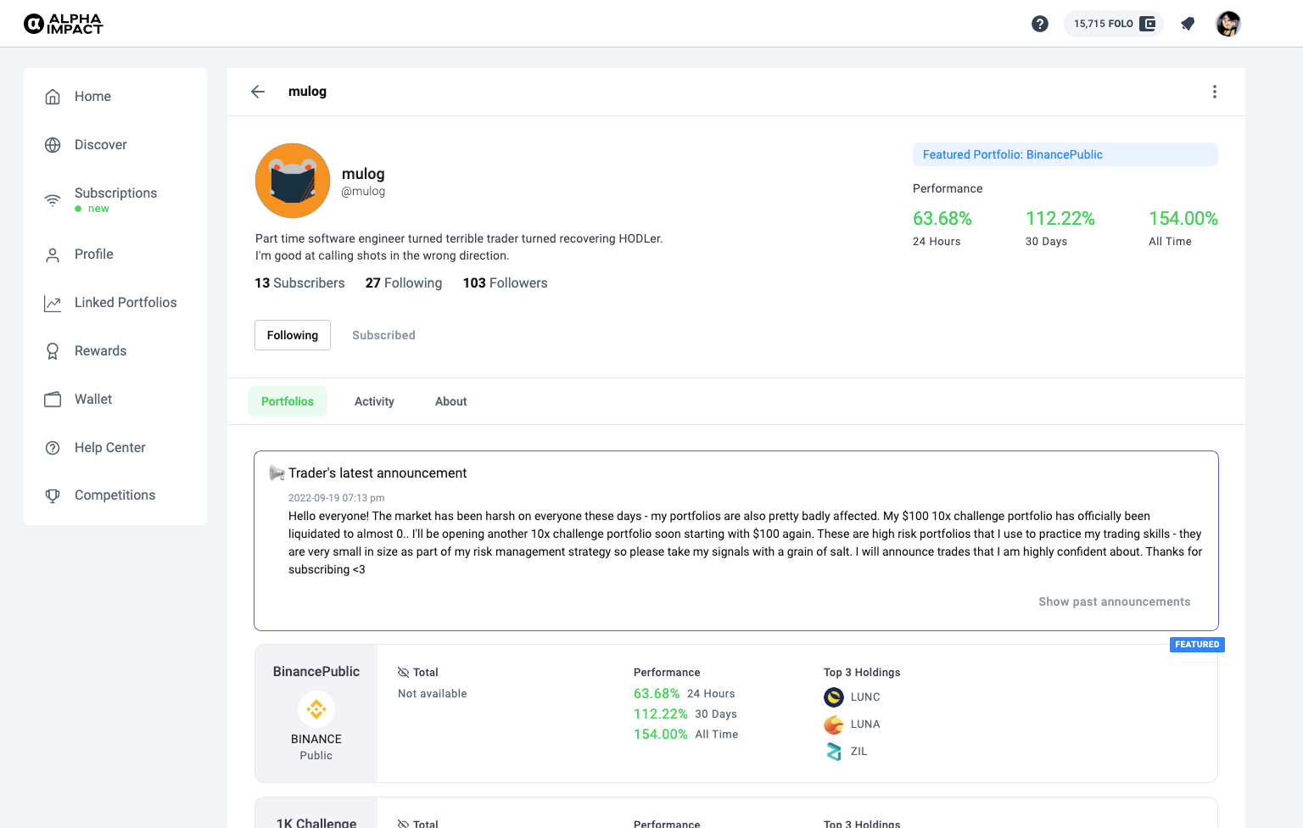Click the Profile person icon
The width and height of the screenshot is (1303, 828).
click(x=53, y=255)
